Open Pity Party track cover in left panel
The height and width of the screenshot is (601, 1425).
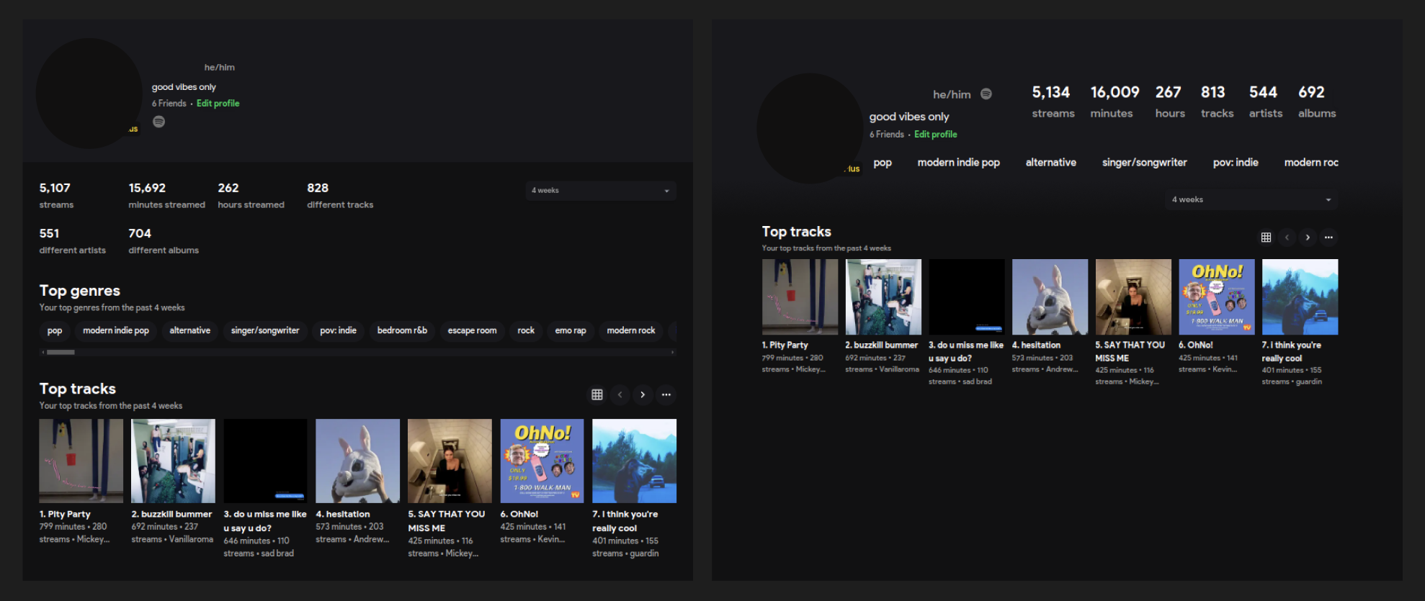point(81,461)
